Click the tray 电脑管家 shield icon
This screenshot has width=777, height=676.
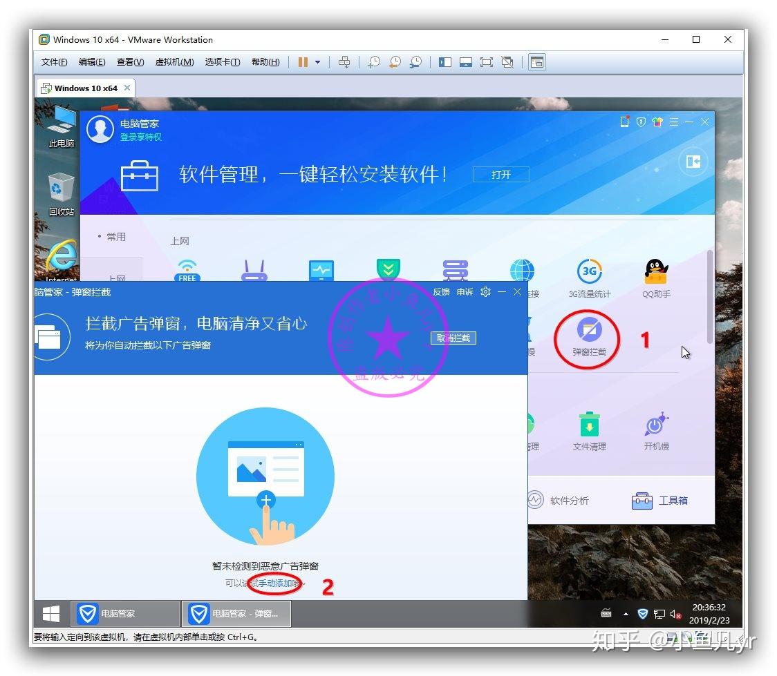(x=642, y=614)
